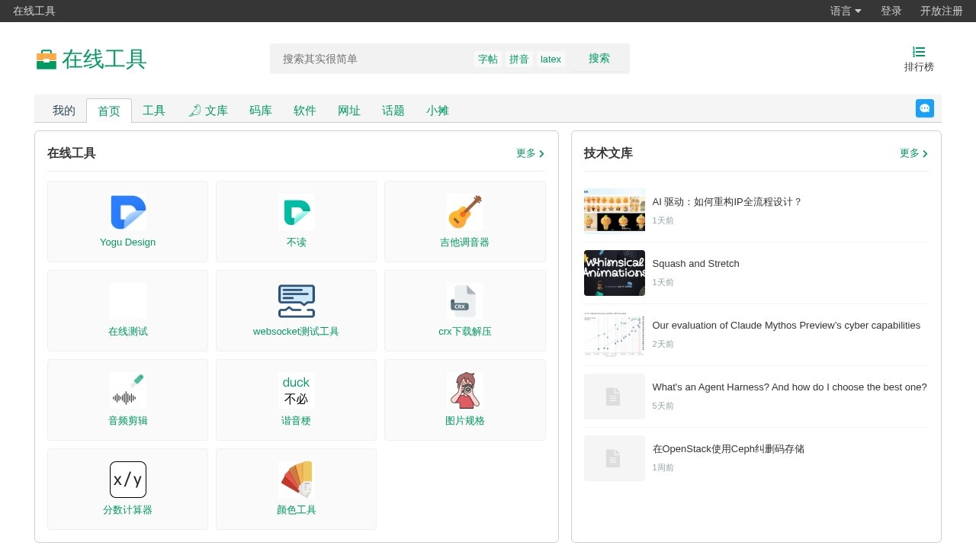Open the 语言 language dropdown

(x=845, y=11)
